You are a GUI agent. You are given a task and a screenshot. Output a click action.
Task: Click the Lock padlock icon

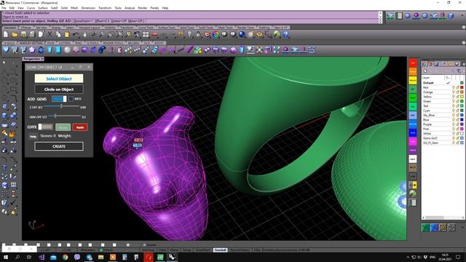[x=198, y=35]
